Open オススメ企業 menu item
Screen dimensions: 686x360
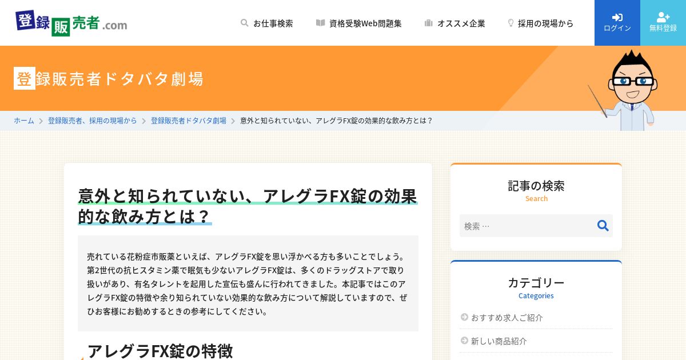tap(455, 23)
